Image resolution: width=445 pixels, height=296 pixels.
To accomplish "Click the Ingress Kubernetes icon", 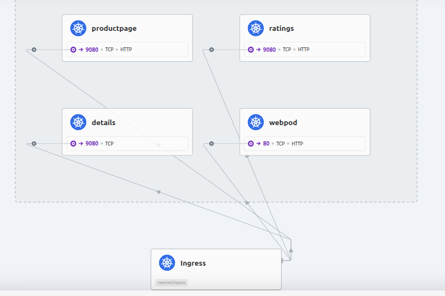I will click(167, 263).
